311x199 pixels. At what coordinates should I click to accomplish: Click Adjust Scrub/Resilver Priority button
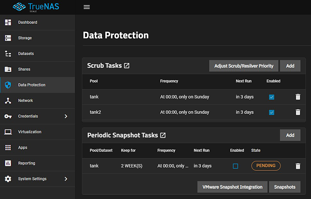pos(244,66)
